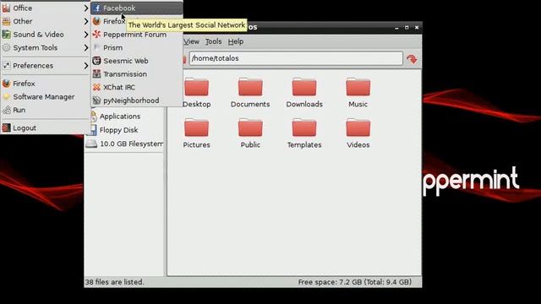Click the Sound & Video category icon
Viewport: 541px width, 304px height.
pos(6,35)
